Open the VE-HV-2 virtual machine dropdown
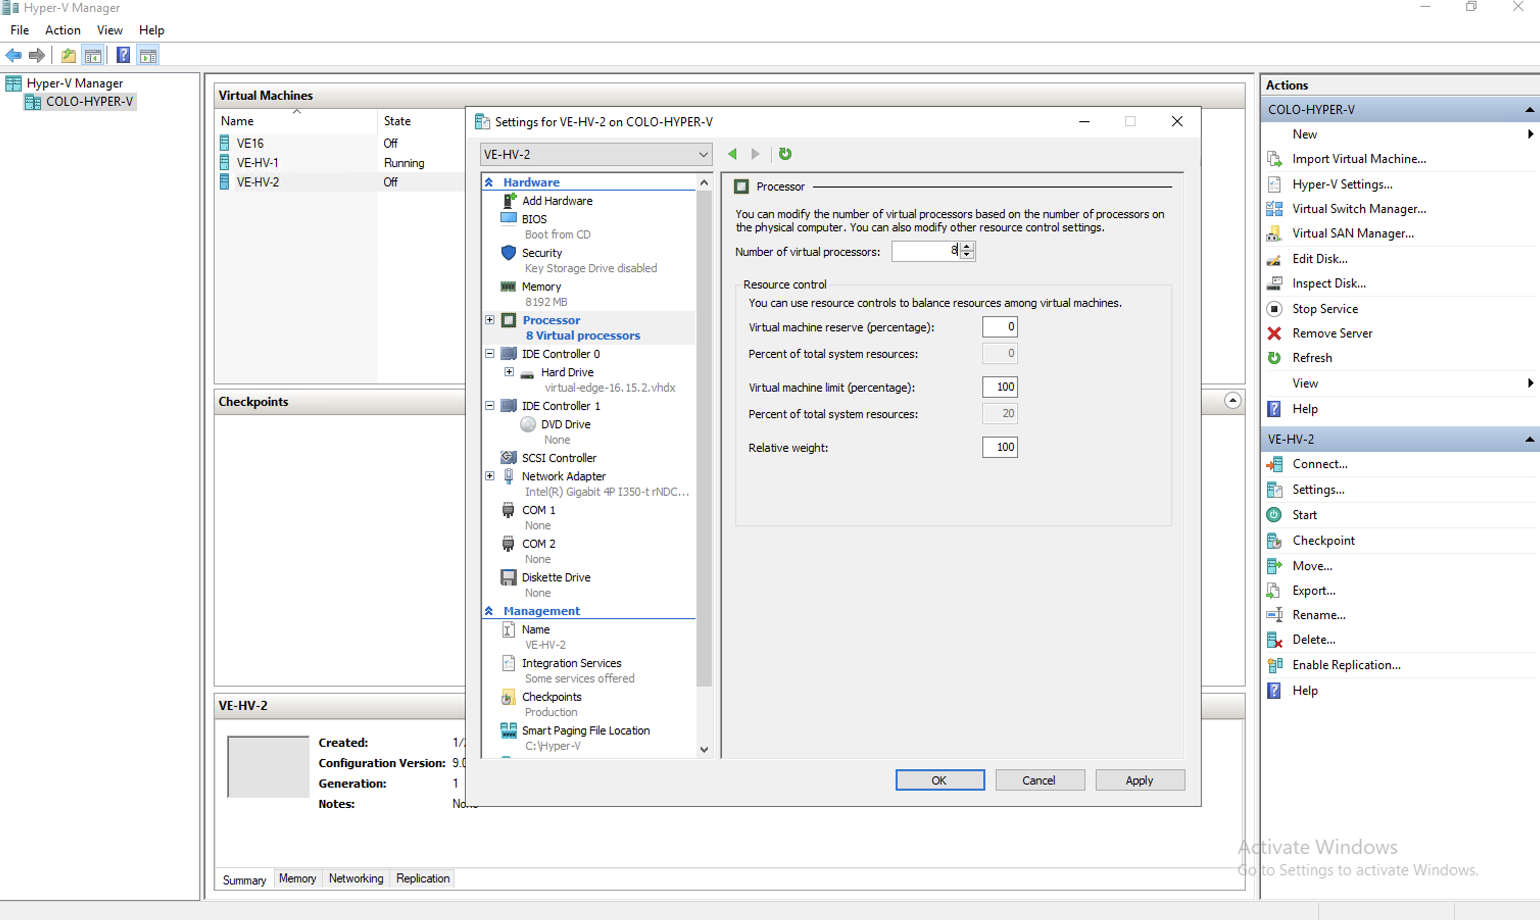This screenshot has height=920, width=1540. pyautogui.click(x=703, y=154)
